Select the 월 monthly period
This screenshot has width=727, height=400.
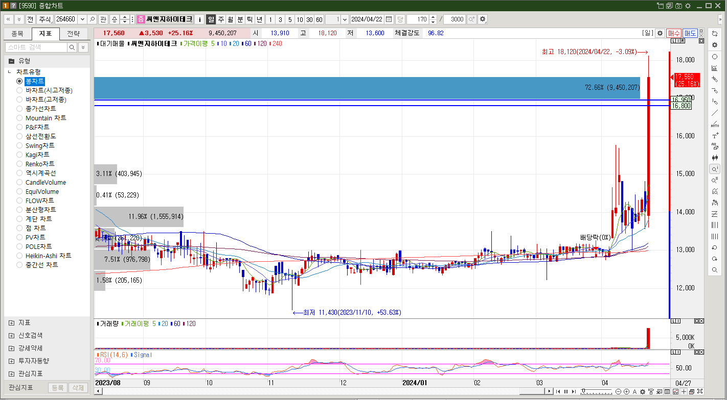point(231,19)
